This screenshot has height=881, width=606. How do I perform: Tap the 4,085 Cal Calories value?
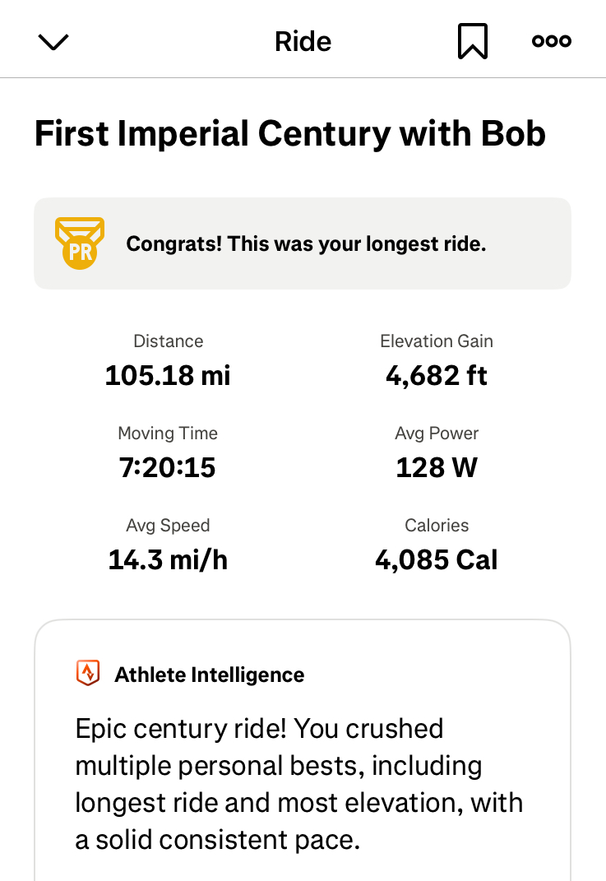tap(437, 560)
